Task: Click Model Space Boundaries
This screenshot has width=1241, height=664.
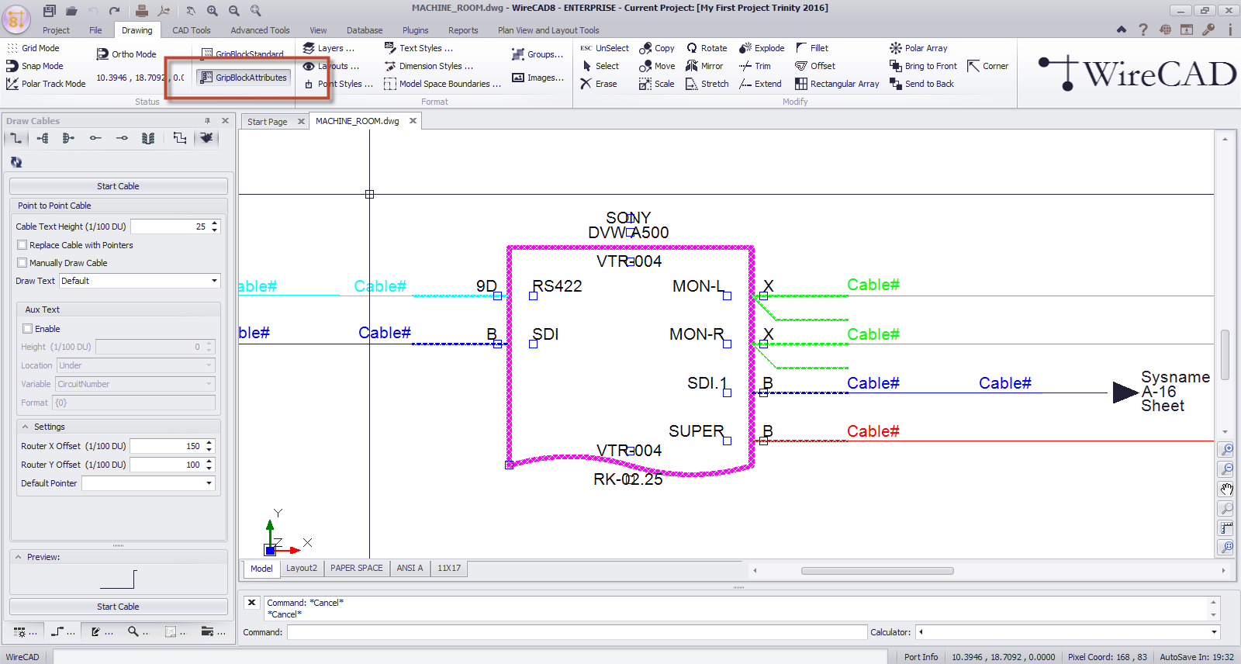Action: tap(442, 84)
